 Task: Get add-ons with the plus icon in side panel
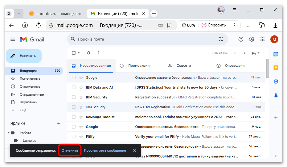pos(276,117)
